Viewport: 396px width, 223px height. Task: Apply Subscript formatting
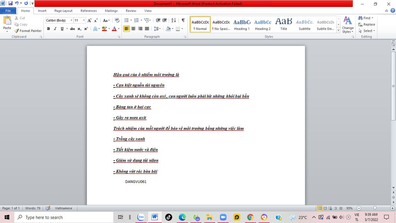click(x=79, y=29)
